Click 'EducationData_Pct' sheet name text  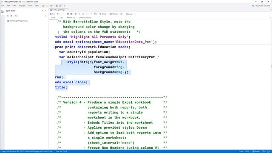(133, 42)
